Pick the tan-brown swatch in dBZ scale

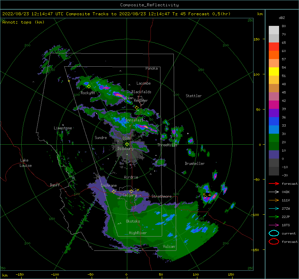(274, 88)
